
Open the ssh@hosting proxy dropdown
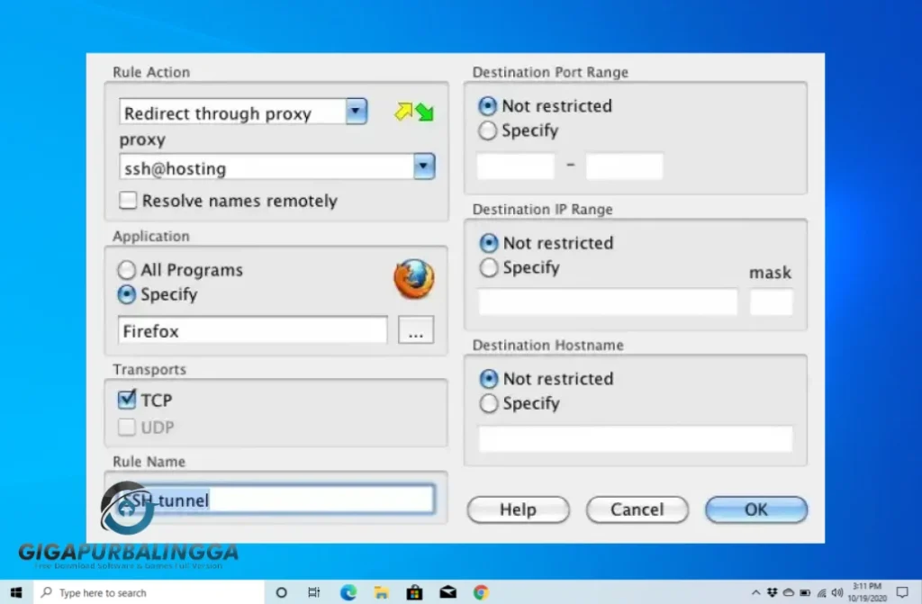click(x=423, y=167)
